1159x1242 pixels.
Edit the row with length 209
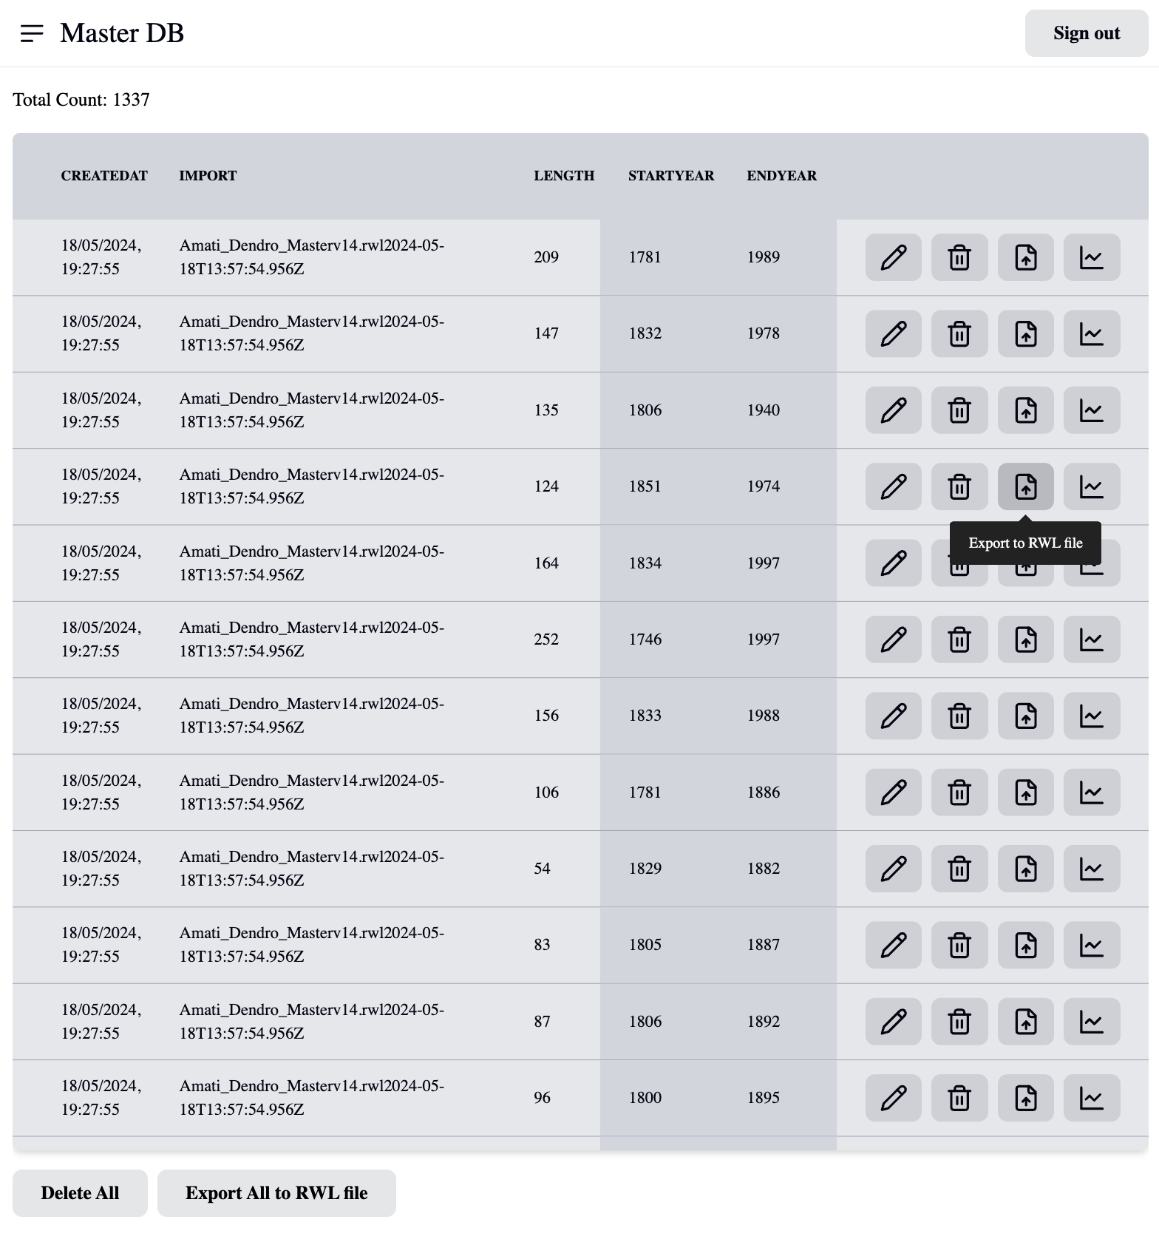tap(893, 257)
